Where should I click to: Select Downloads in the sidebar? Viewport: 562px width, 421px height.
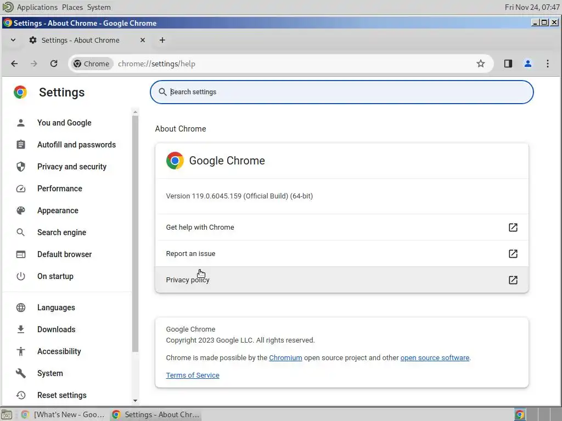[57, 329]
